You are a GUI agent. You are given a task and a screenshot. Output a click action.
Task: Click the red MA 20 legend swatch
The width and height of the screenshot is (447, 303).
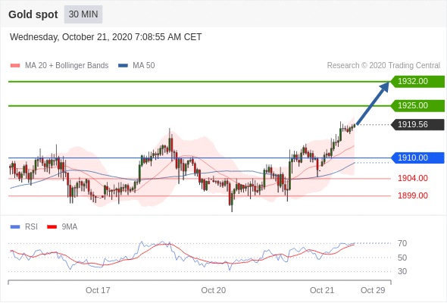pyautogui.click(x=15, y=66)
